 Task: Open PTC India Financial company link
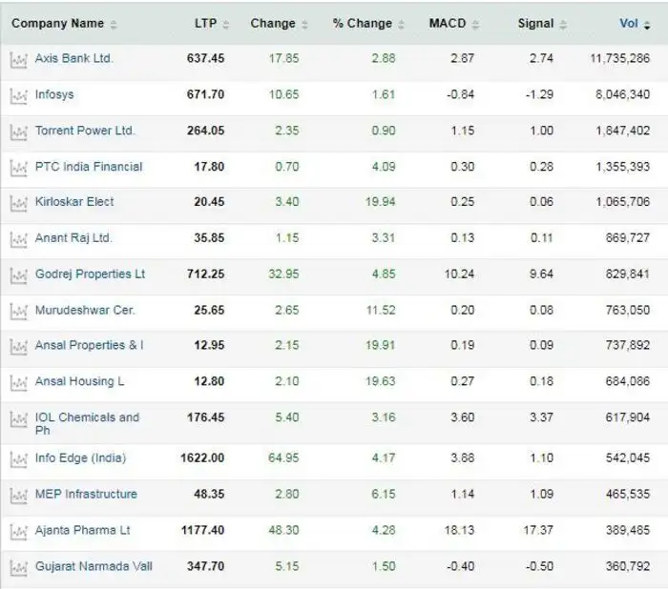89,167
